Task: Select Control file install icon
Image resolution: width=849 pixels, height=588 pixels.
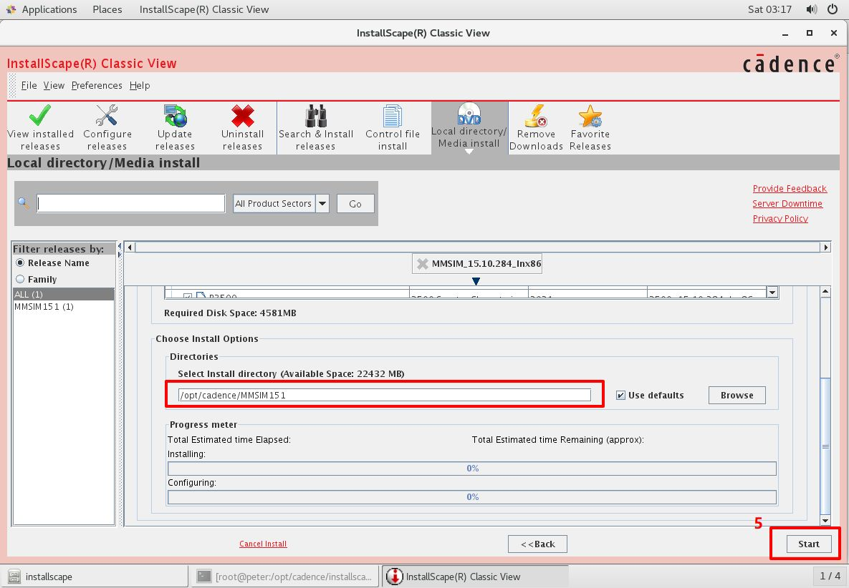Action: tap(393, 115)
